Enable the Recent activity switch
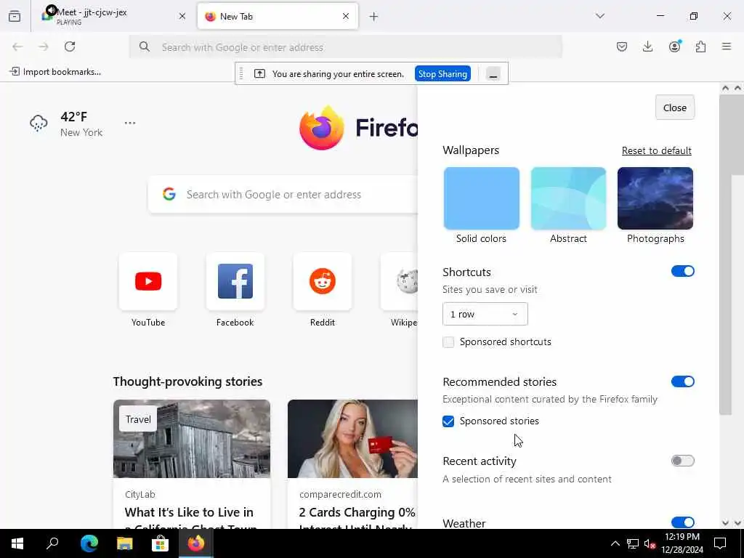This screenshot has height=558, width=744. click(x=683, y=461)
